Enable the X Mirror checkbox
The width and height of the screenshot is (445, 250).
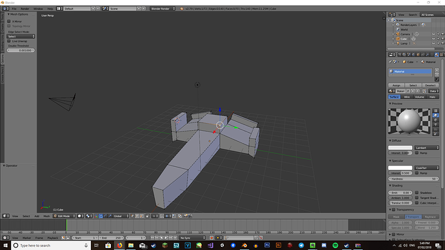(9, 21)
